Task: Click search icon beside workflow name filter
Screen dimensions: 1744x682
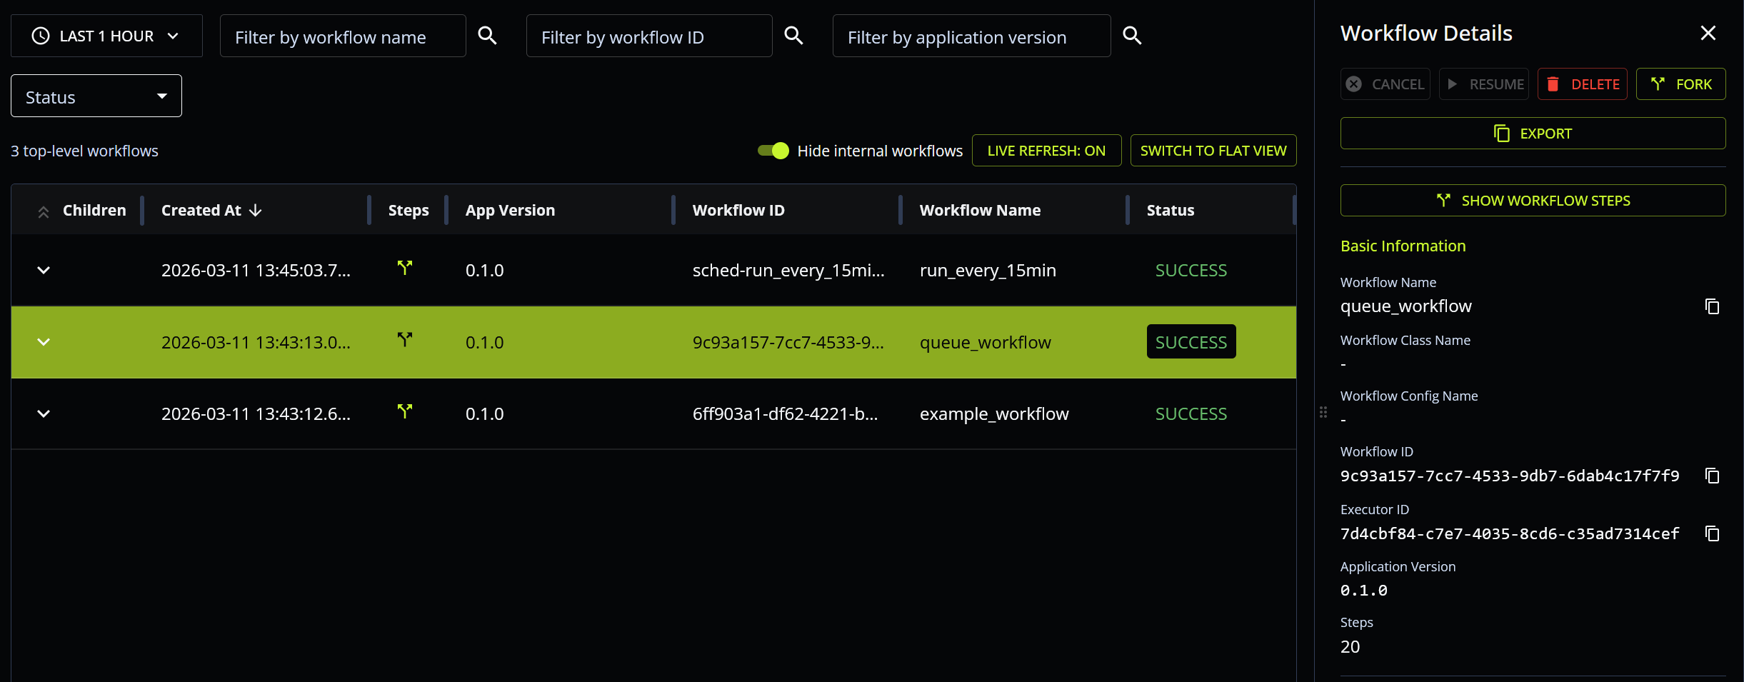Action: [487, 36]
